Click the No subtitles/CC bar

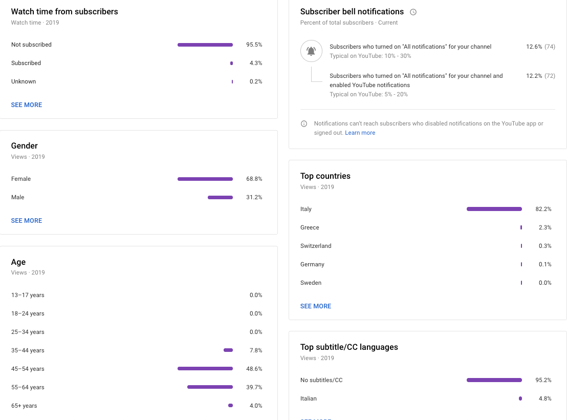click(x=494, y=380)
